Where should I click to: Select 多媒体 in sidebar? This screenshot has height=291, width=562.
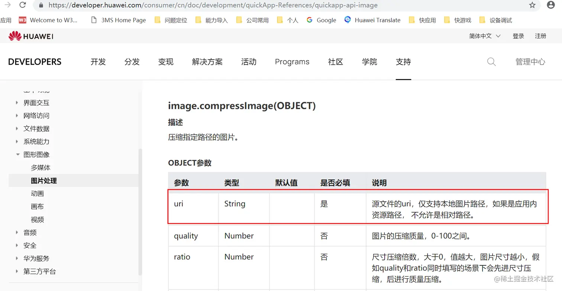[x=41, y=168]
